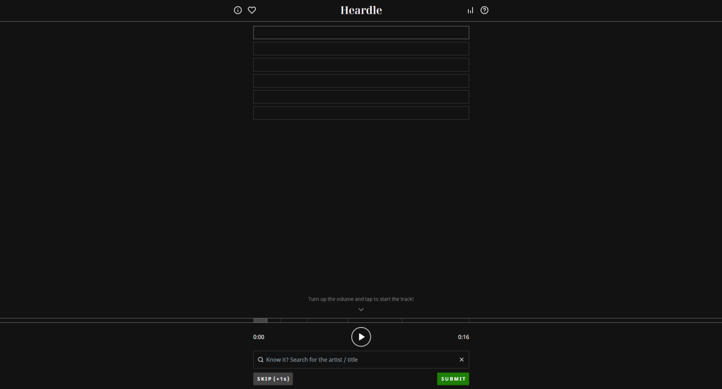Click the heart support icon
Screen dimensions: 722x389
tap(252, 10)
